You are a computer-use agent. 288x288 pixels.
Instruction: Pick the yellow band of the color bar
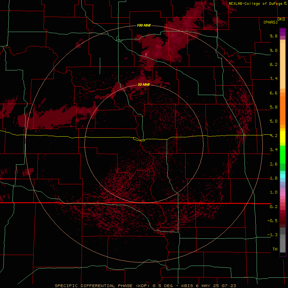(x=283, y=137)
